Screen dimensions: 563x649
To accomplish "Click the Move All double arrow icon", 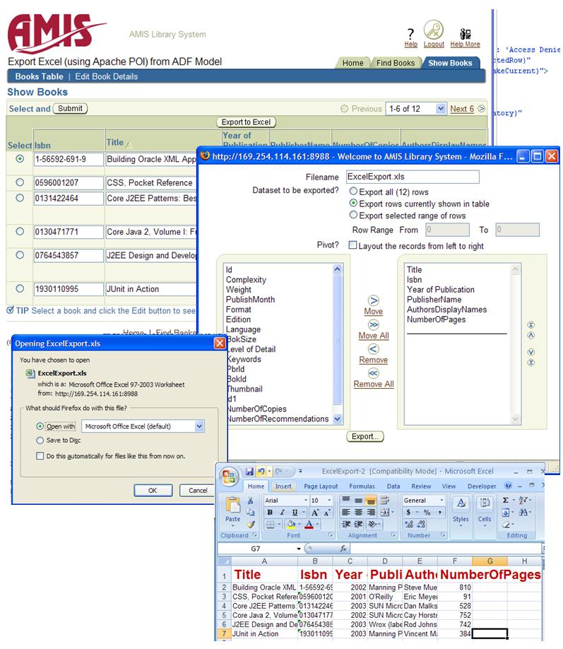I will tap(373, 324).
